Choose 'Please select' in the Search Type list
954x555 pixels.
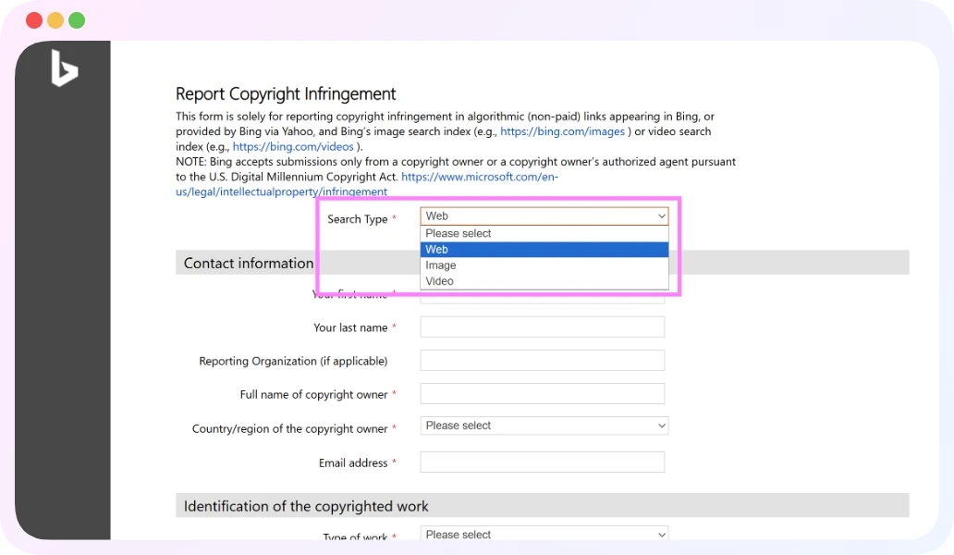(544, 233)
